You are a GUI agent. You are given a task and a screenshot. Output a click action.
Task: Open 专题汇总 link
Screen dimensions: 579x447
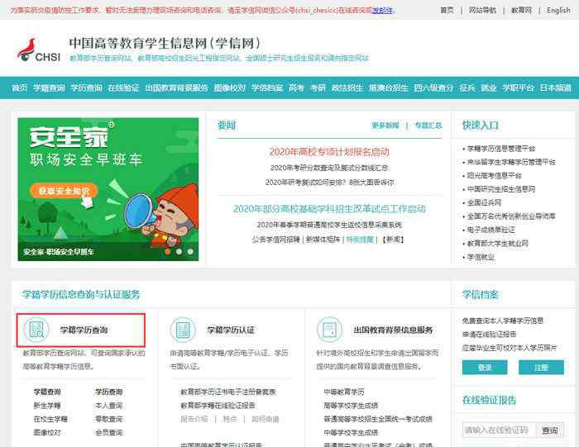(x=428, y=126)
